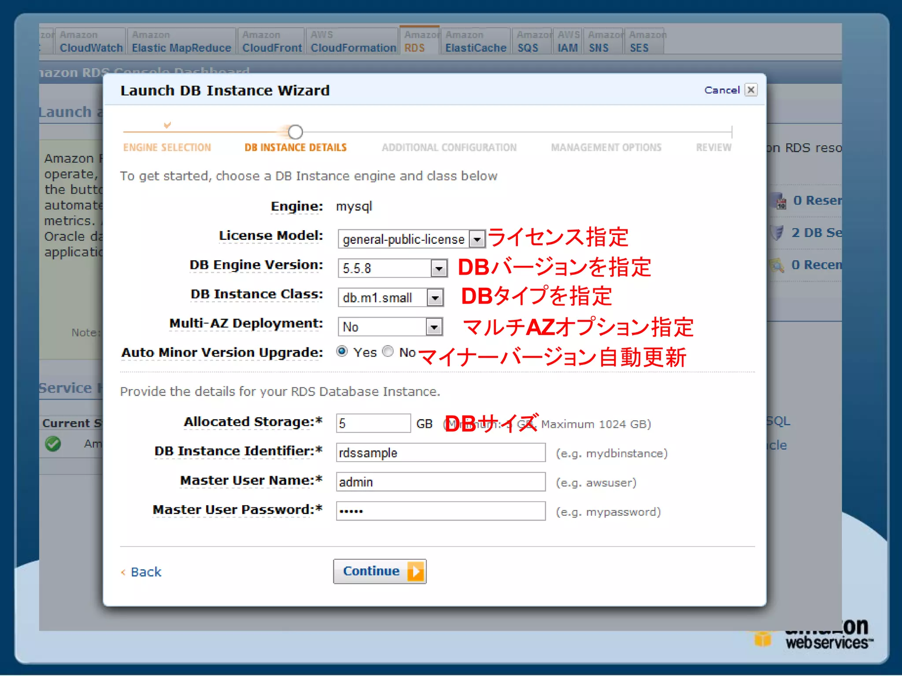
Task: Switch to the Amazon SNS tab
Action: point(604,41)
